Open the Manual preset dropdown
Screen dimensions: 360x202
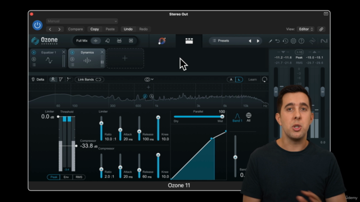82,21
